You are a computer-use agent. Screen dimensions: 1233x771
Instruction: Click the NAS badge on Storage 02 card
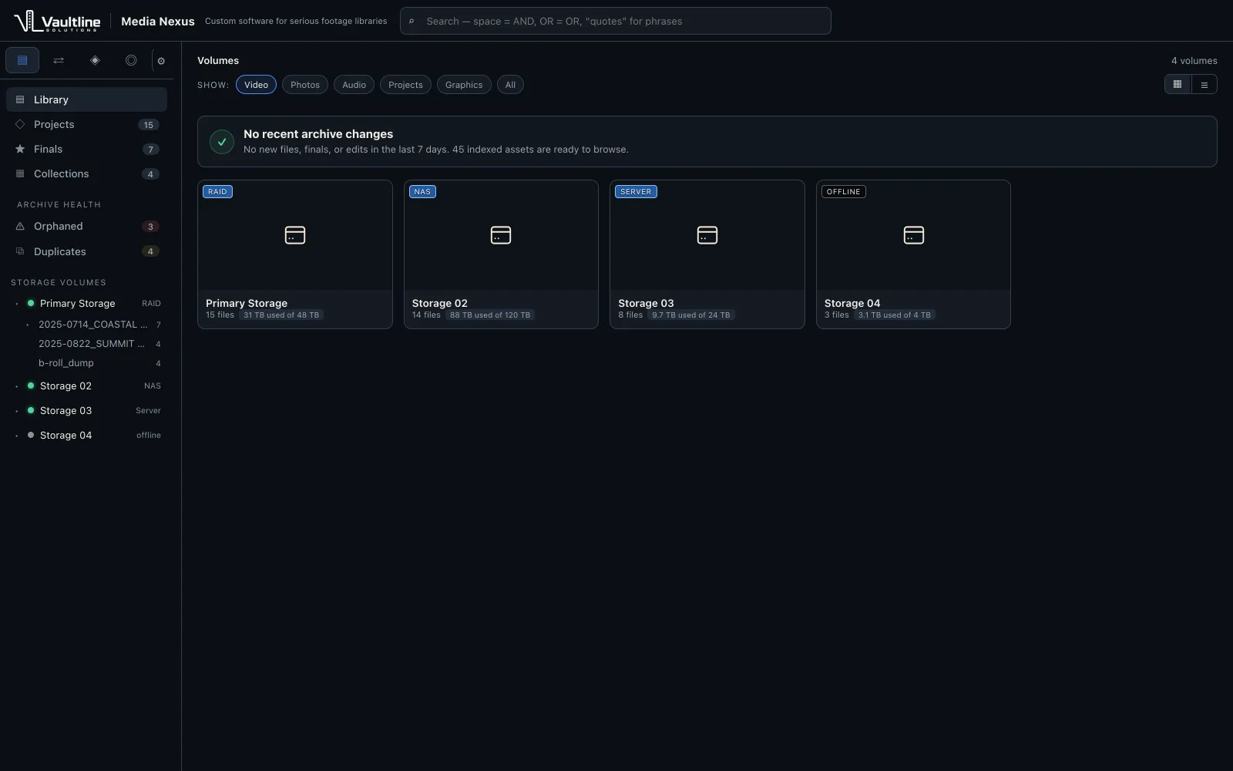[x=422, y=192]
